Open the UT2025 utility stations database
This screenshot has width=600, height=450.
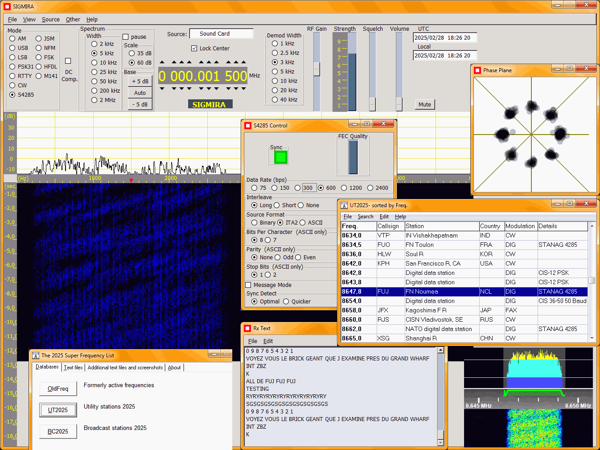pos(58,410)
